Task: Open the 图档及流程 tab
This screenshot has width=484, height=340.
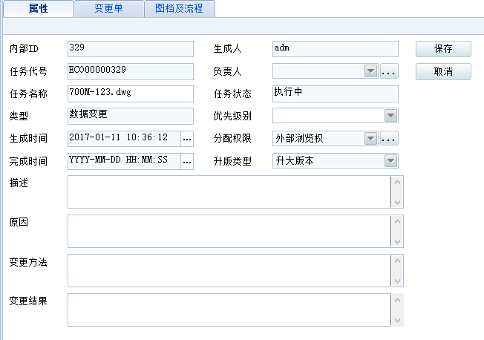Action: (x=179, y=9)
